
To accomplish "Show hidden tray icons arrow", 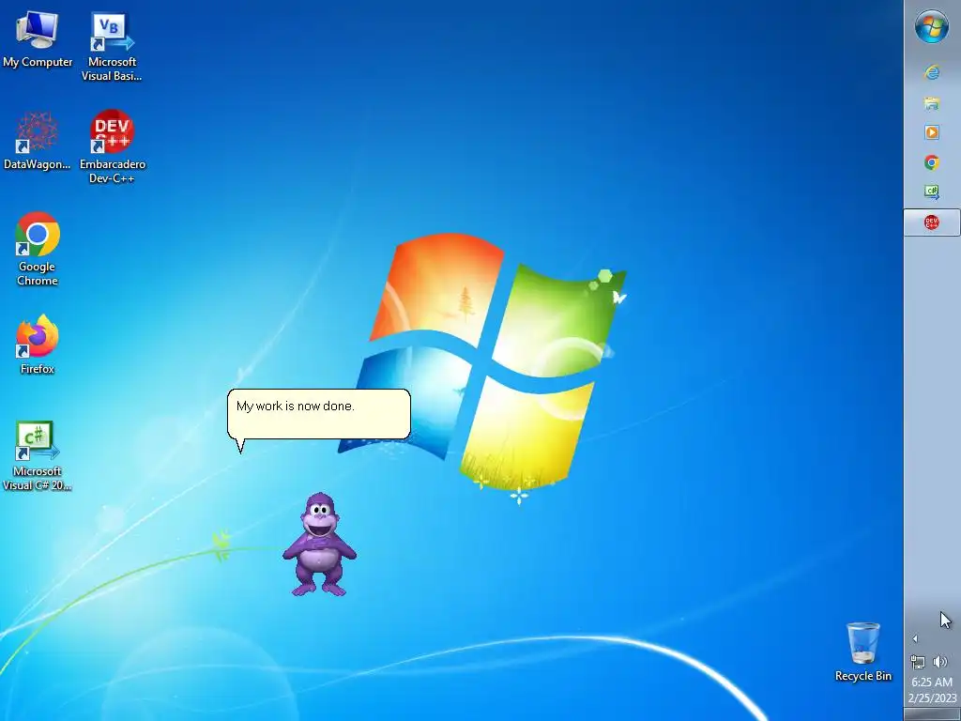I will (915, 638).
